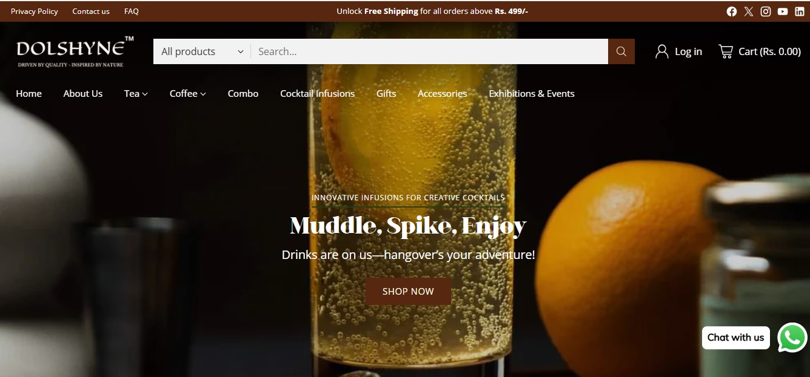Open the FAQ link
Viewport: 810px width, 377px height.
pos(132,11)
